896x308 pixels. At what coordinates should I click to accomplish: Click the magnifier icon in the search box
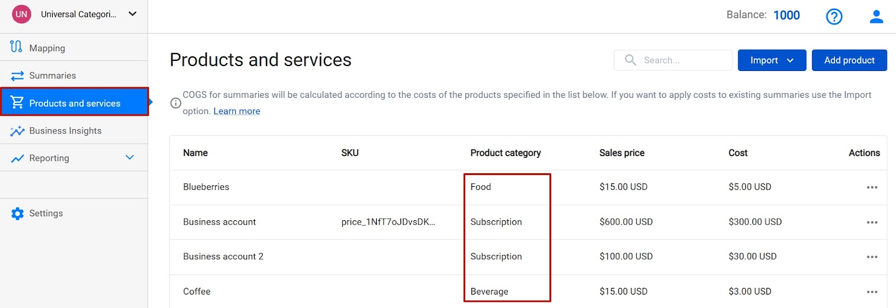pyautogui.click(x=631, y=60)
